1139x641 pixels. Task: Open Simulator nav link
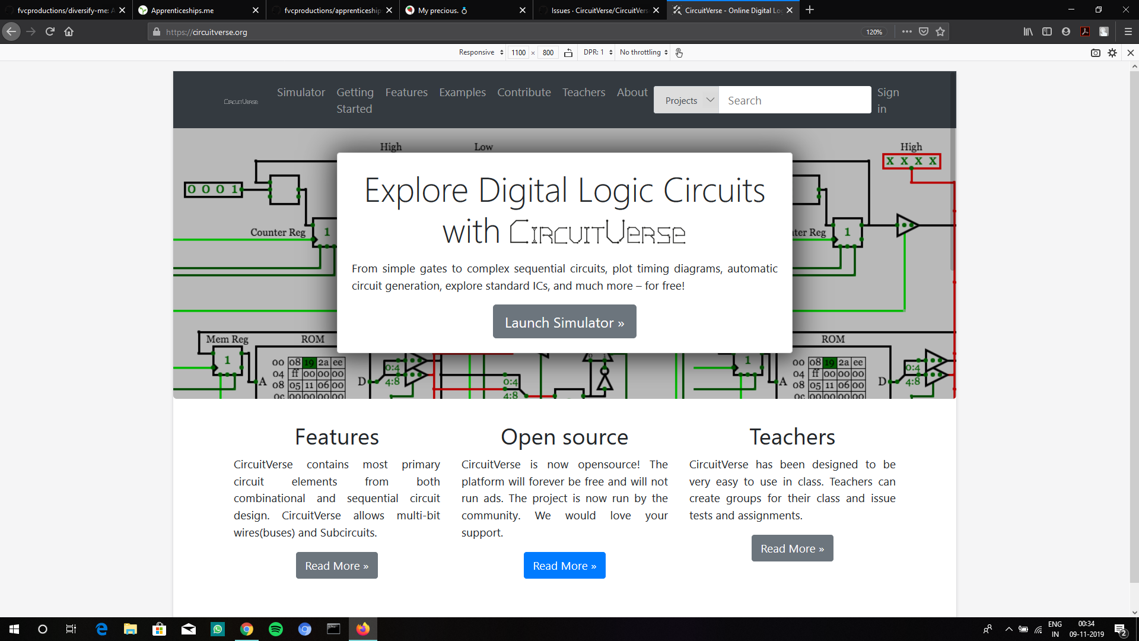click(301, 92)
